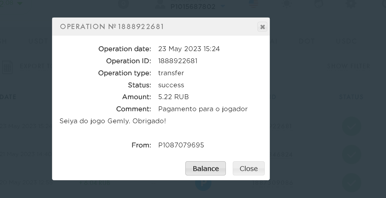Image resolution: width=386 pixels, height=198 pixels.
Task: Click the Export file spreadsheet icon
Action: [x=7, y=67]
